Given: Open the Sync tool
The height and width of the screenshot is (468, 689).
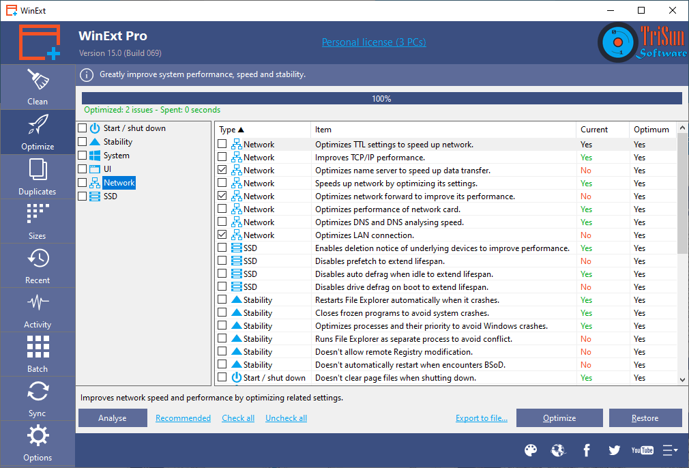Looking at the screenshot, I should point(38,398).
